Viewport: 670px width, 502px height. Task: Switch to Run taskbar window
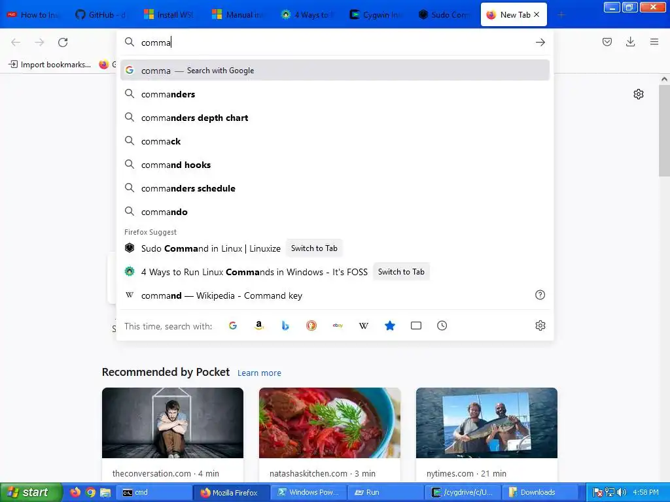tap(386, 492)
